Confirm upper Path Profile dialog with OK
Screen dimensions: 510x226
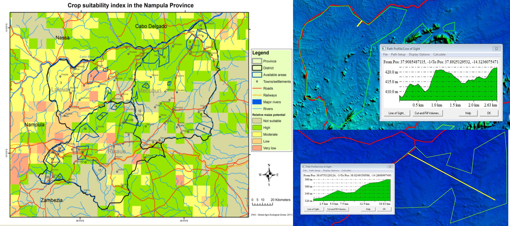489,113
